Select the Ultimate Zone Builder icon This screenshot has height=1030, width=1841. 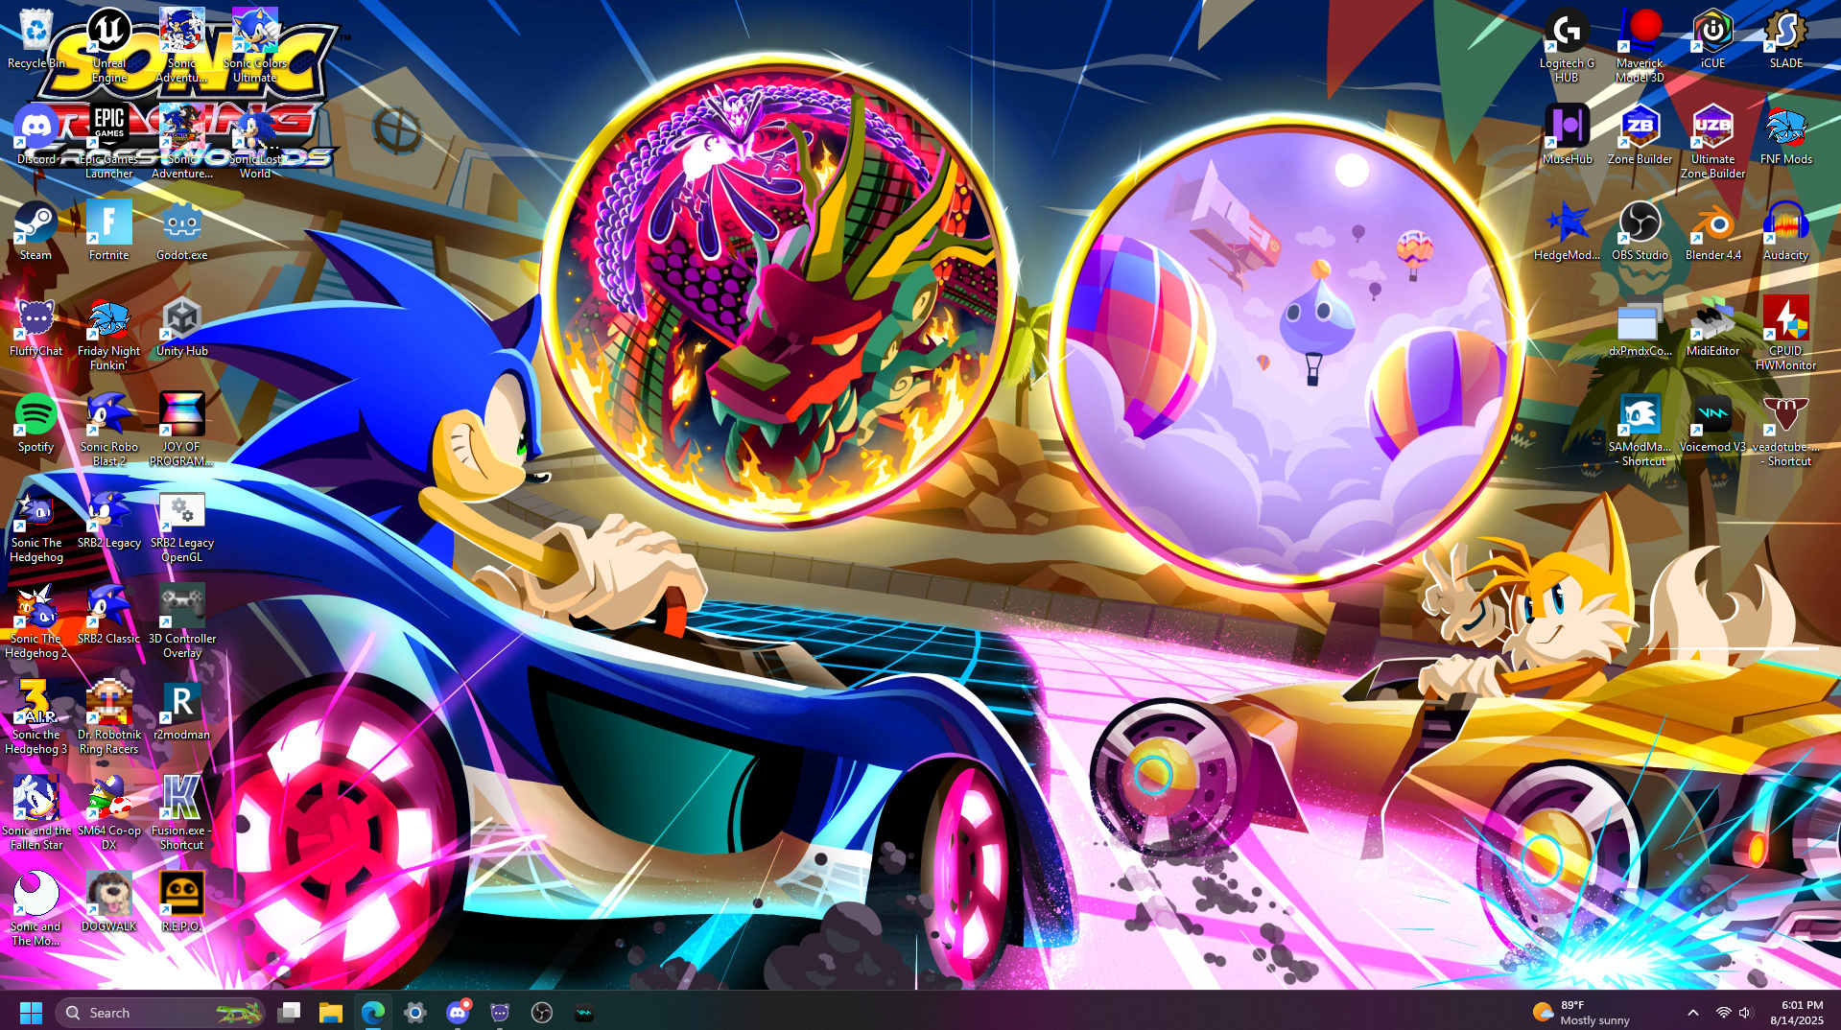pos(1713,142)
